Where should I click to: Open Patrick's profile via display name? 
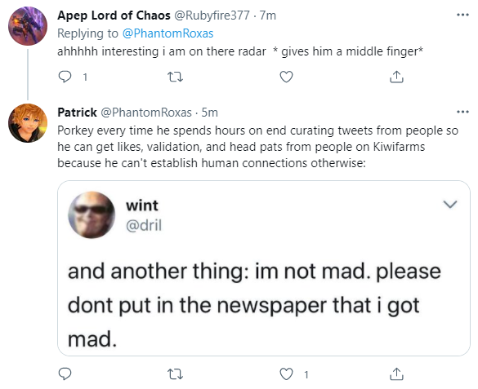coord(77,113)
